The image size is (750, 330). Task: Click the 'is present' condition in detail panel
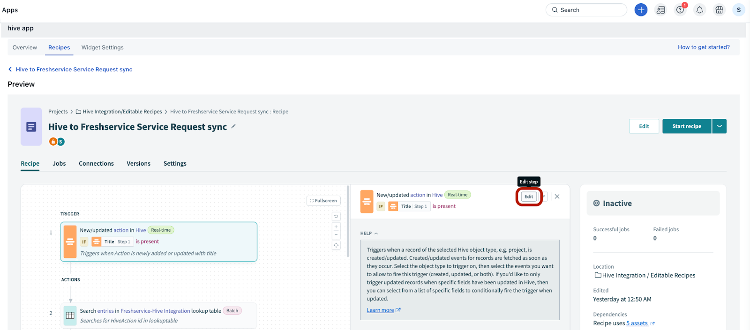(444, 206)
